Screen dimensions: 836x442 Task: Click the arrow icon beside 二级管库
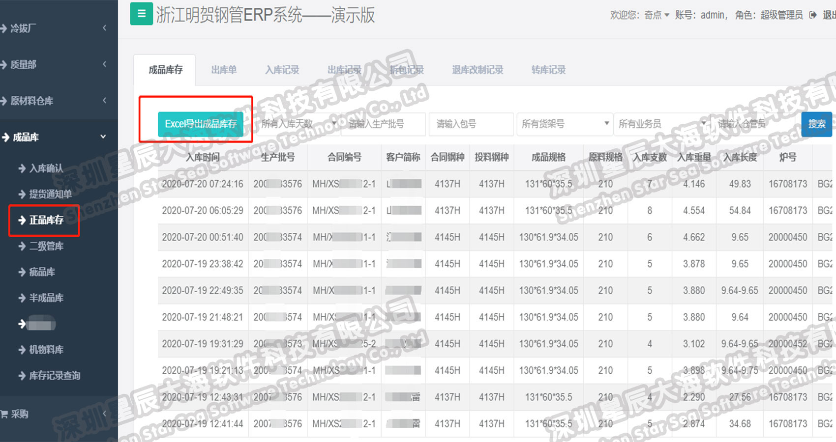22,246
